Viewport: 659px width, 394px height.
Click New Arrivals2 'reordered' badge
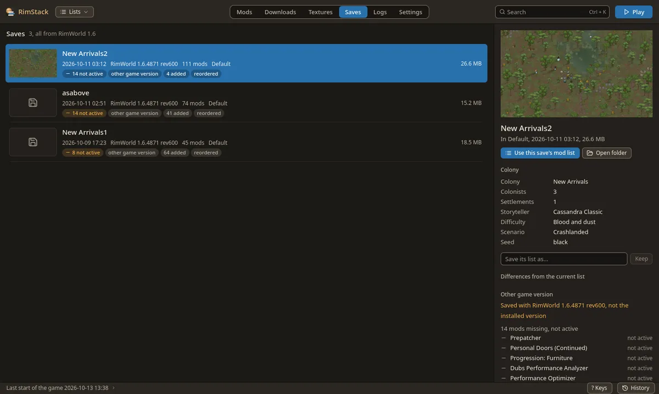tap(206, 74)
